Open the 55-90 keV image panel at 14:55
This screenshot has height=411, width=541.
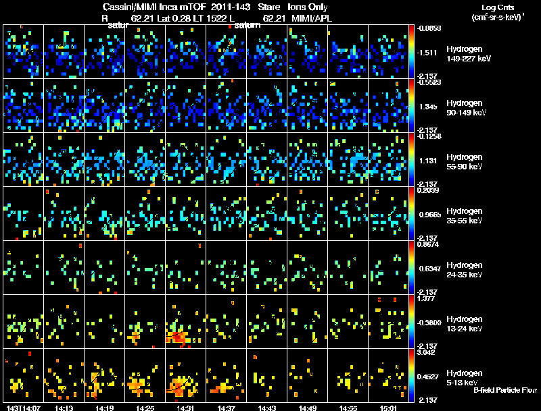pos(348,160)
